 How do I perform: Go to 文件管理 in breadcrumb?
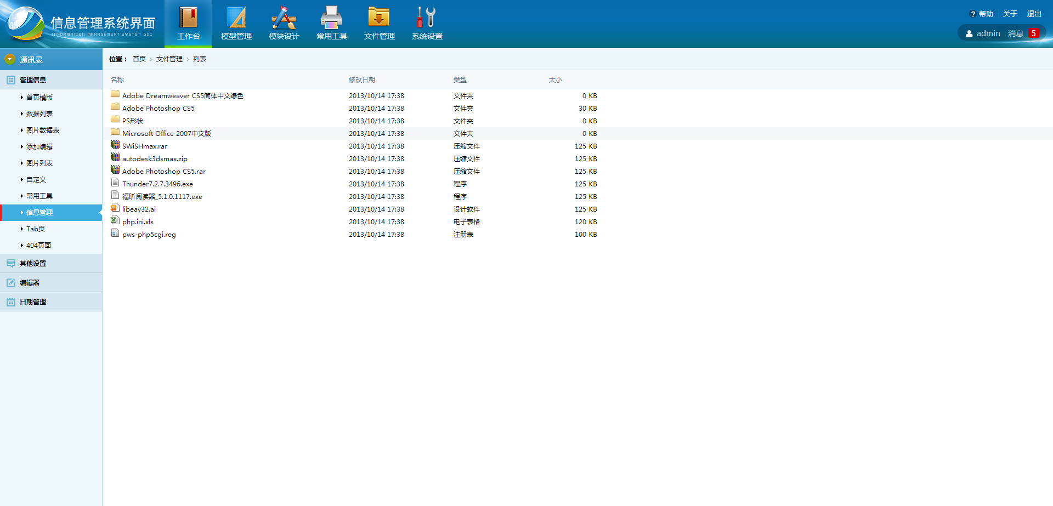point(169,59)
